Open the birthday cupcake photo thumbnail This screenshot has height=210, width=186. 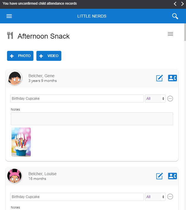point(21,142)
